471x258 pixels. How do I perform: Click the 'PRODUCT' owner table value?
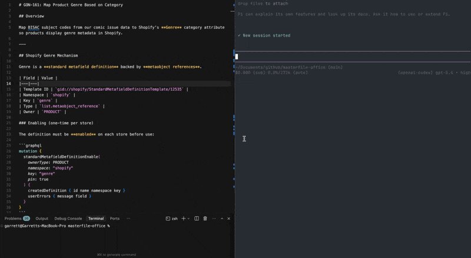[x=51, y=112]
